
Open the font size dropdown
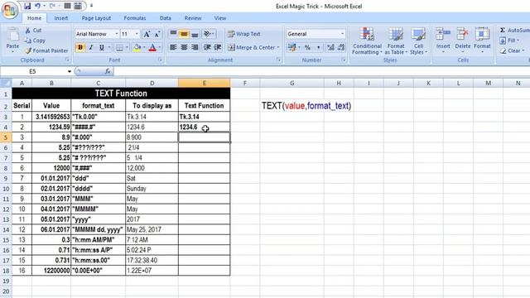point(137,34)
